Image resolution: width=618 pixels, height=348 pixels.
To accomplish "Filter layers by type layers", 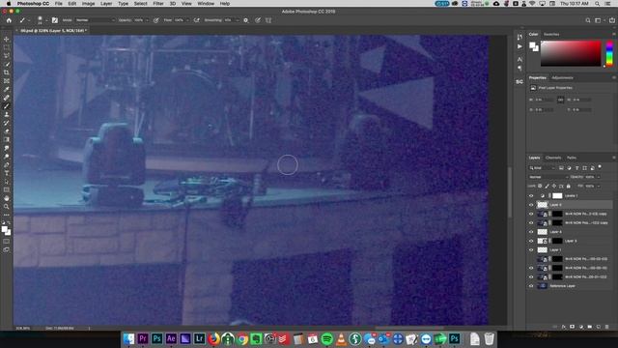I will coord(577,168).
